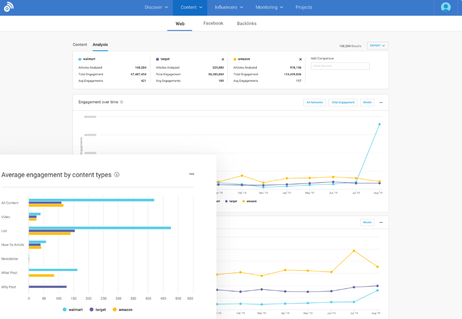The width and height of the screenshot is (462, 319).
Task: Click info icon beside Average engagement title
Action: [117, 175]
